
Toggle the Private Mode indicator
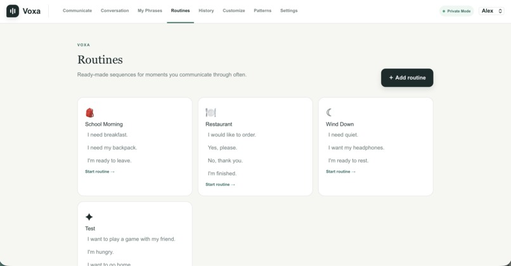pyautogui.click(x=456, y=11)
